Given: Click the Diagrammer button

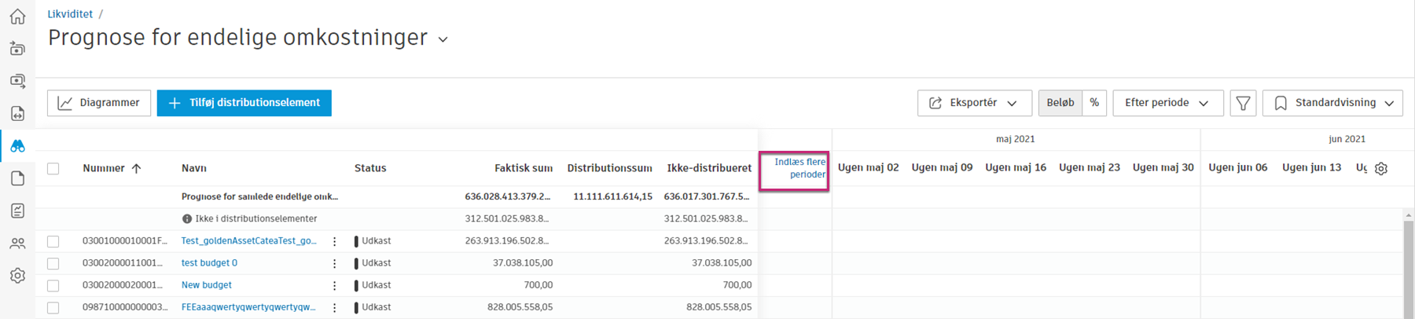Looking at the screenshot, I should pyautogui.click(x=99, y=103).
